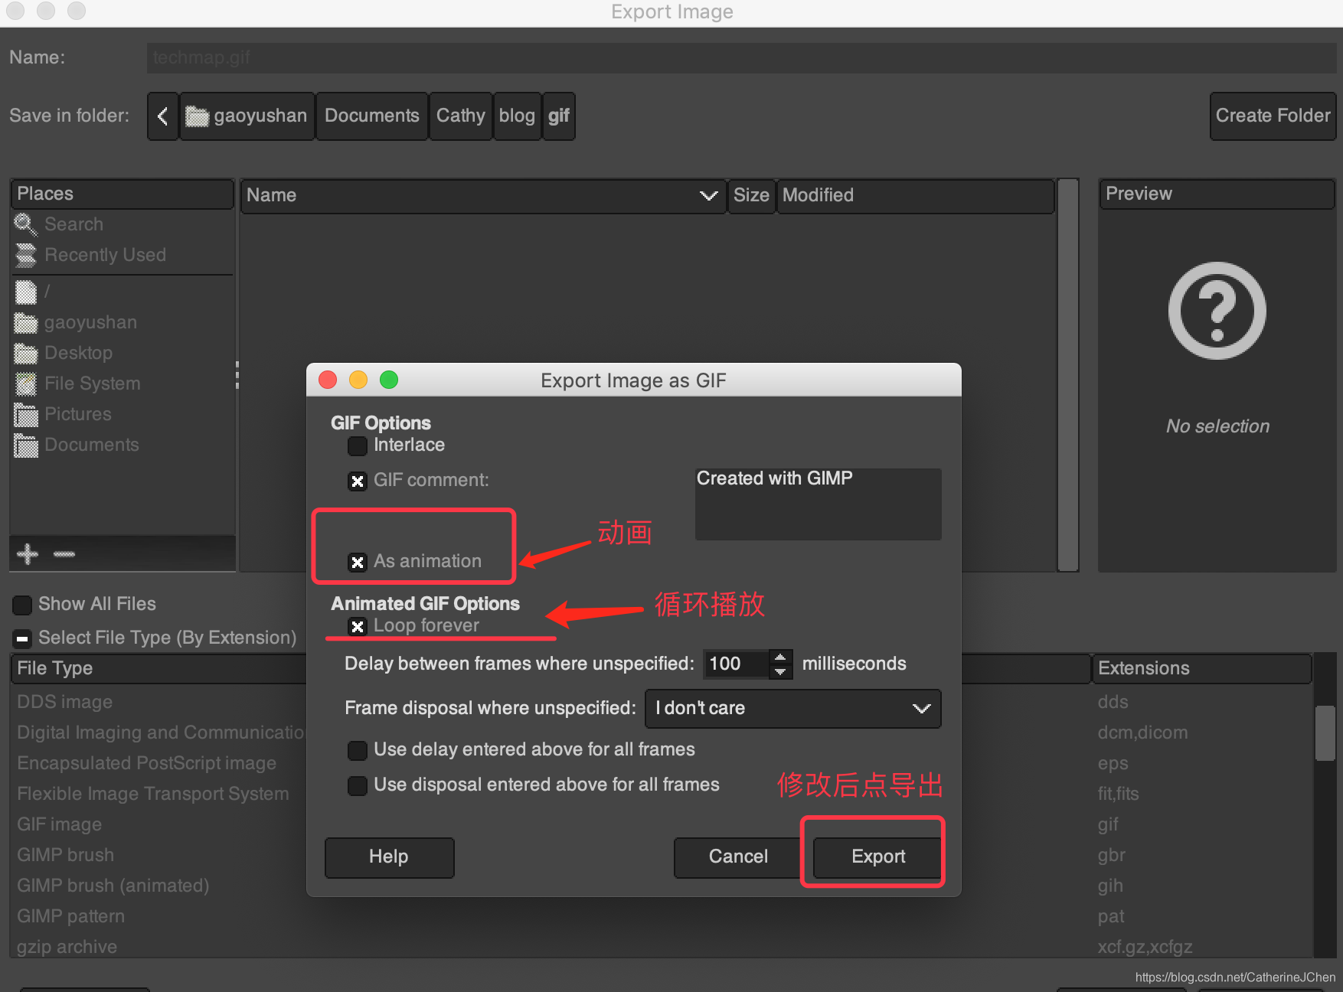
Task: Click Desktop in the Places list
Action: point(78,353)
